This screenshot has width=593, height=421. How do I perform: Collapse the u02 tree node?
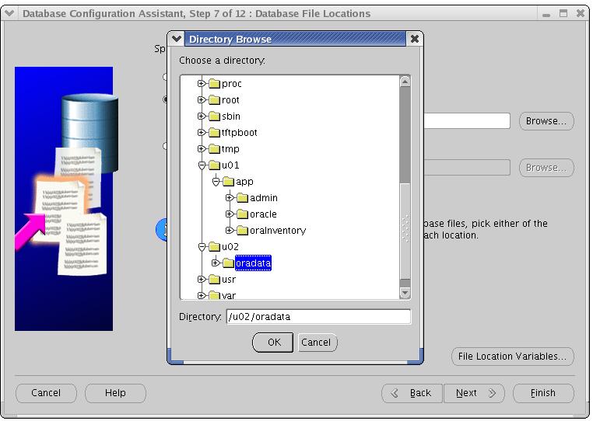(202, 247)
